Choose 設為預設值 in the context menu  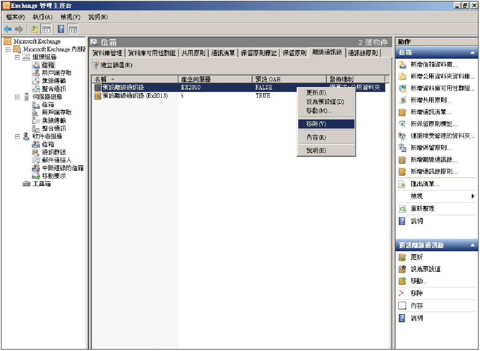point(326,102)
